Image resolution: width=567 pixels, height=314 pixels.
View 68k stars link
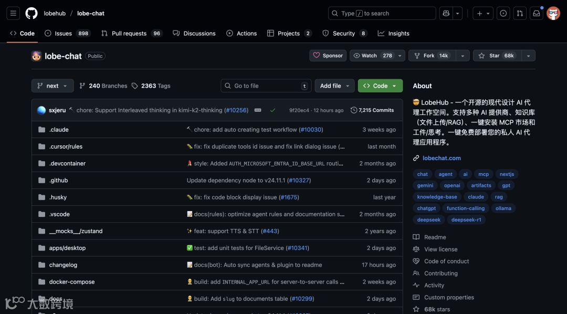pyautogui.click(x=432, y=309)
